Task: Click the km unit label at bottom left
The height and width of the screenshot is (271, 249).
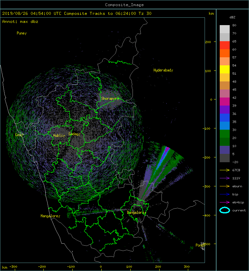Action: (x=5, y=267)
